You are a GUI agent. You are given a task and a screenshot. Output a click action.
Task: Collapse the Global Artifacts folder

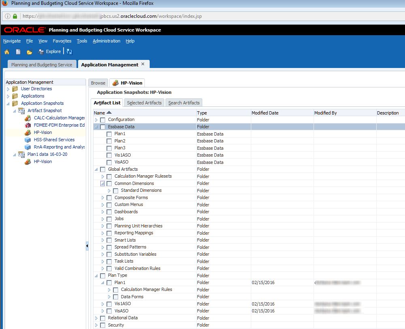click(x=96, y=170)
